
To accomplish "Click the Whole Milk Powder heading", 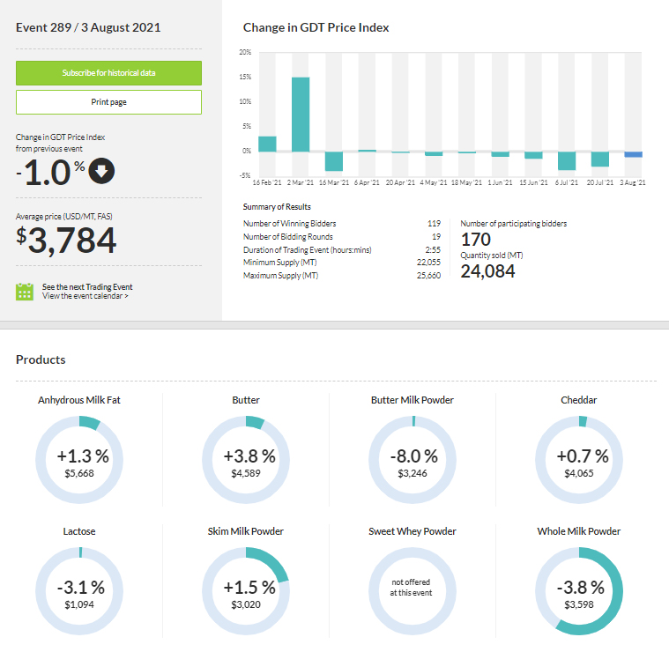I will (x=579, y=531).
